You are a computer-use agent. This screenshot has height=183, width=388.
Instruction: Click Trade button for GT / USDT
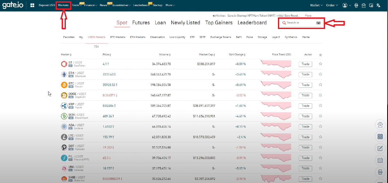click(x=305, y=64)
